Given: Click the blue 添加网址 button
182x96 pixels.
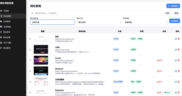Looking at the screenshot, I should [x=173, y=6].
